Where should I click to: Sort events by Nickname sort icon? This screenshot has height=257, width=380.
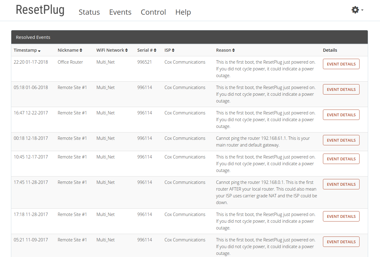point(81,50)
